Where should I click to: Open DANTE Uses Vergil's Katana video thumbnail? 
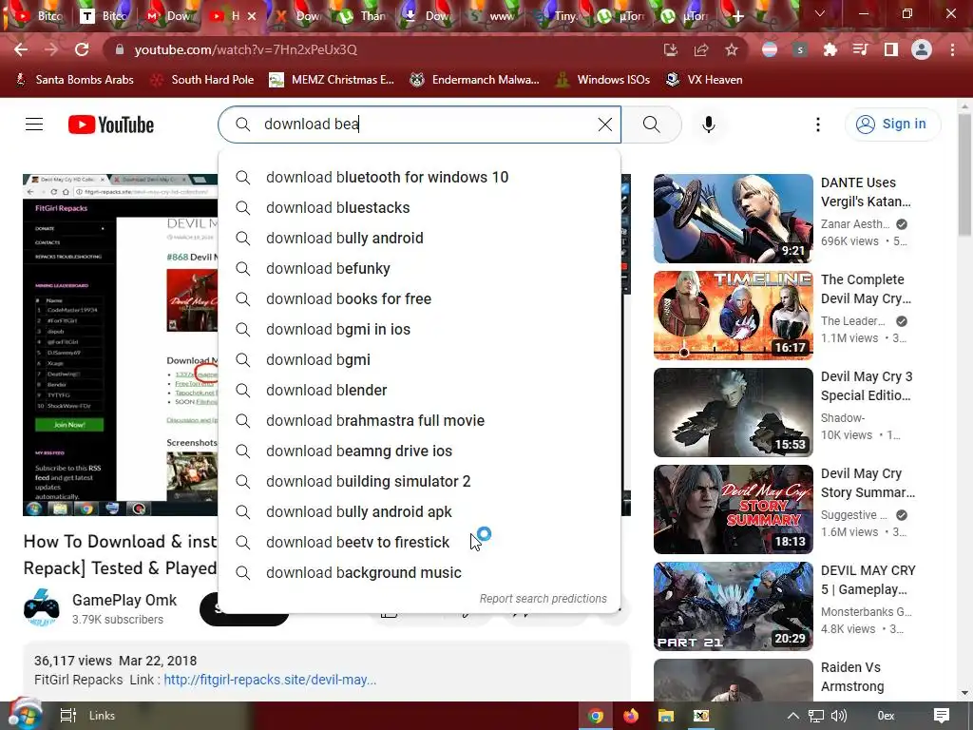click(x=733, y=219)
